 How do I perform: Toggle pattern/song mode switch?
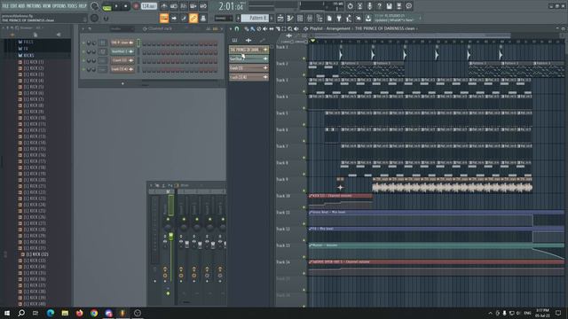coord(106,6)
